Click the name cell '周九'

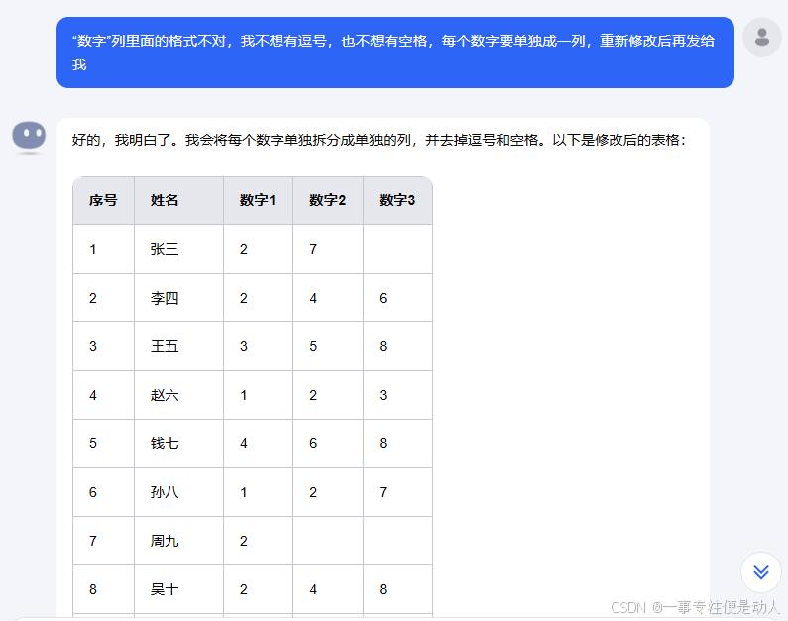(178, 541)
